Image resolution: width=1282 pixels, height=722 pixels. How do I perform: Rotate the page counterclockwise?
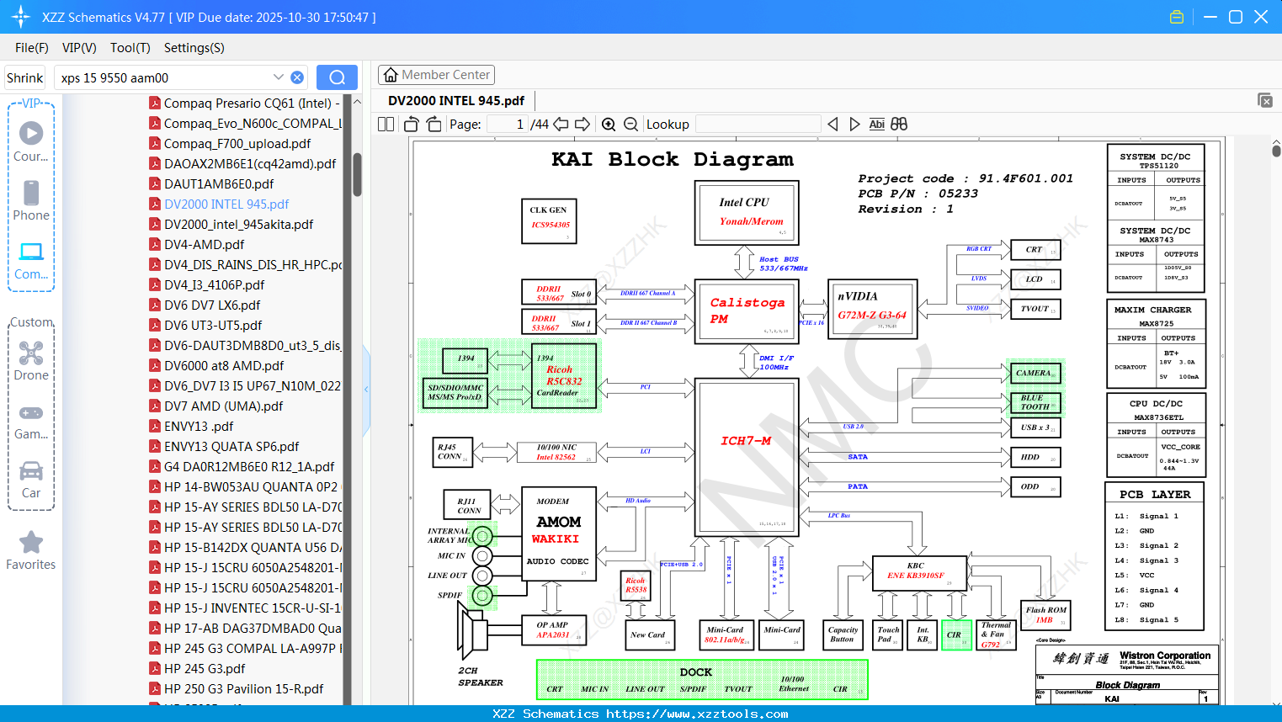point(412,125)
